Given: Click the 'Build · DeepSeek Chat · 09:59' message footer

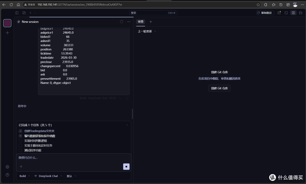Looking at the screenshot, I should pyautogui.click(x=98, y=98).
